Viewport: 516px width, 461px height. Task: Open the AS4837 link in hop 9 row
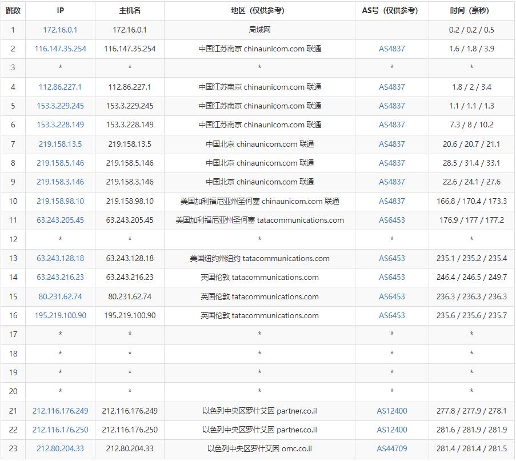click(392, 182)
